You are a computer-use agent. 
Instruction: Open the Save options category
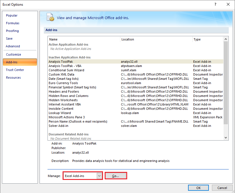point(10,38)
